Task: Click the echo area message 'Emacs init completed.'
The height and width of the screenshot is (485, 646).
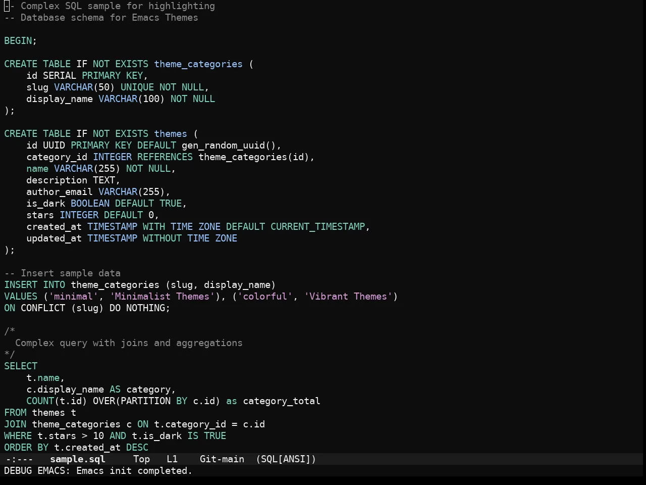Action: tap(134, 471)
